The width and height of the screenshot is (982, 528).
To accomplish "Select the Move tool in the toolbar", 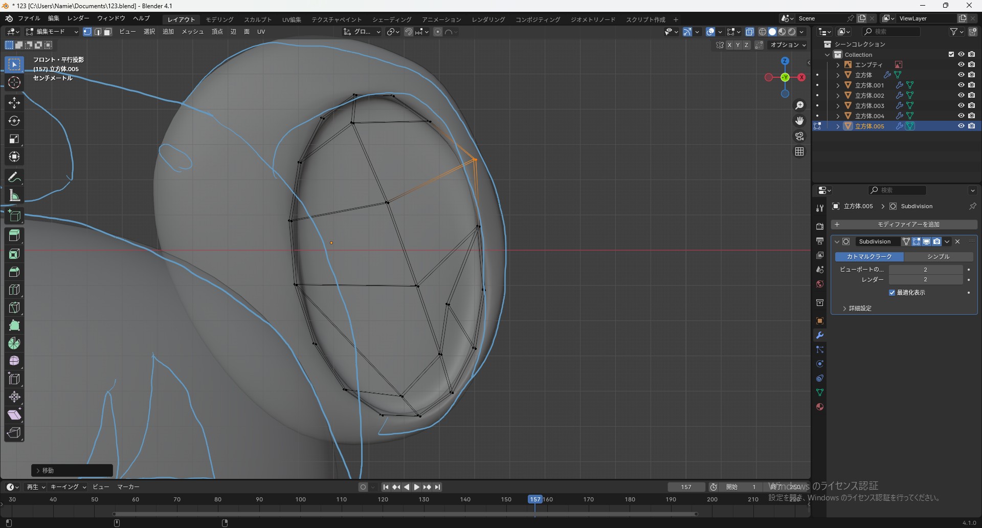I will 14,103.
